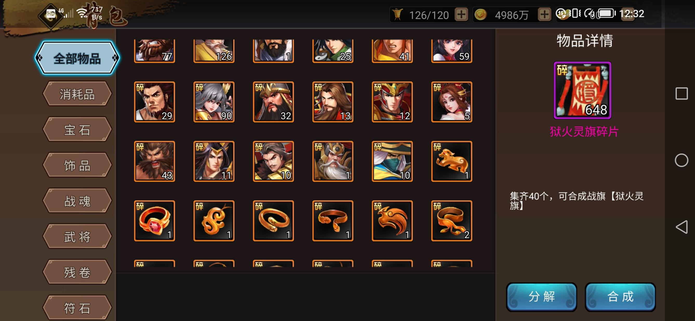
Task: Click the 分解 button
Action: tap(542, 297)
